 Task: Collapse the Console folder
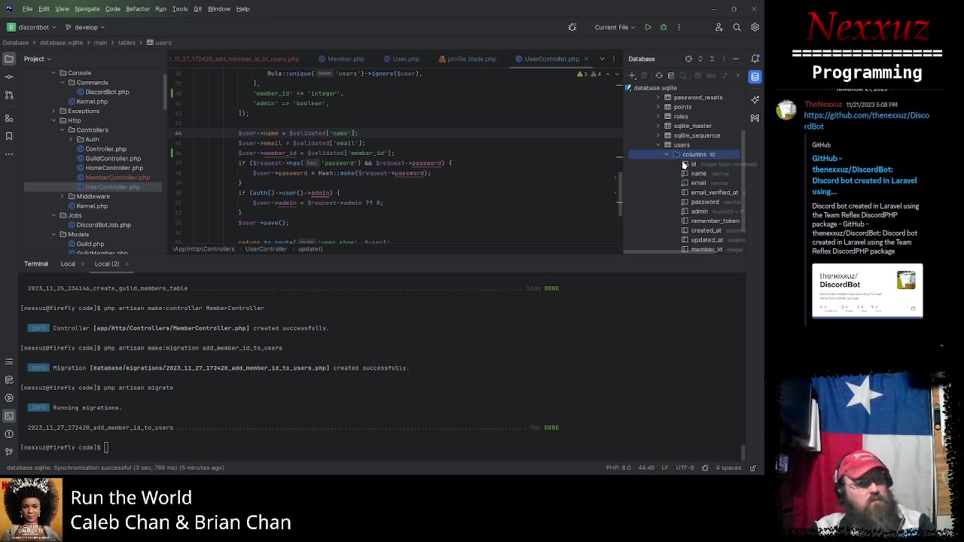click(53, 73)
